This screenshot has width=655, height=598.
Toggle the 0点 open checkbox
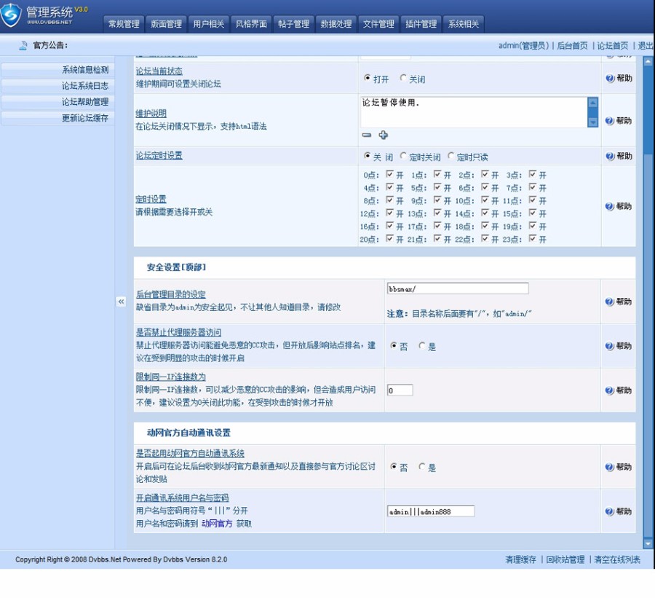(389, 173)
